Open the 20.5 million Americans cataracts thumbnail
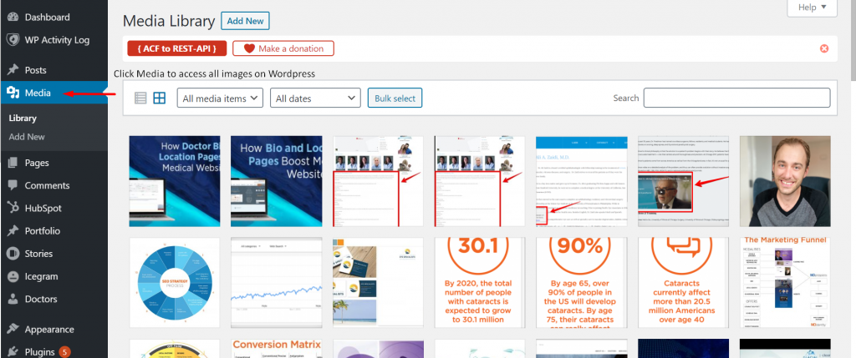 (684, 283)
